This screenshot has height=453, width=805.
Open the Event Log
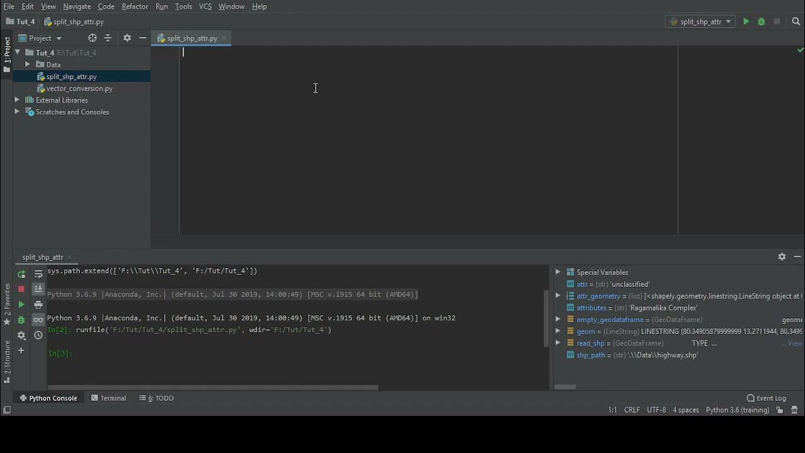tap(766, 398)
